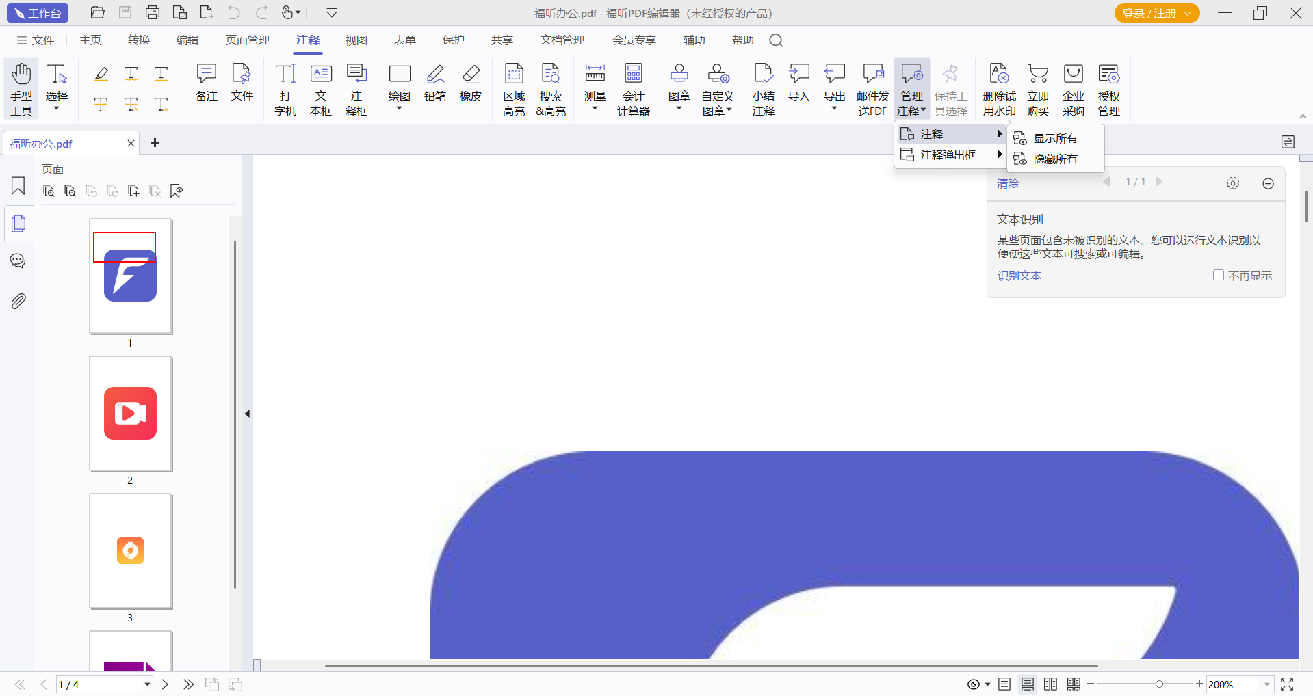
Task: Expand the 登录/注册 dropdown arrow
Action: click(x=1188, y=13)
